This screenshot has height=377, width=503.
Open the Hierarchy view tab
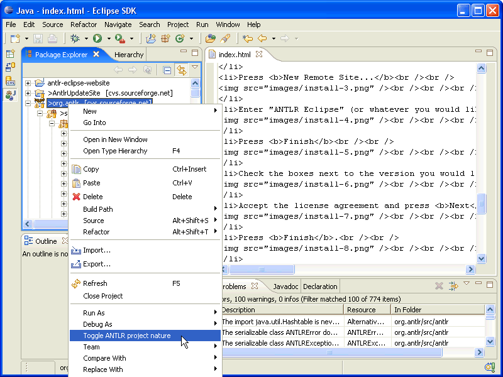click(x=129, y=55)
